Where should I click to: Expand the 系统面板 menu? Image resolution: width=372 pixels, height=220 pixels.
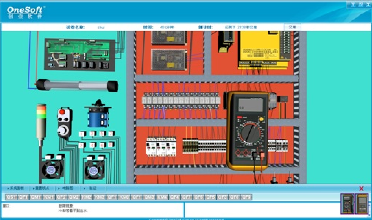click(x=16, y=188)
